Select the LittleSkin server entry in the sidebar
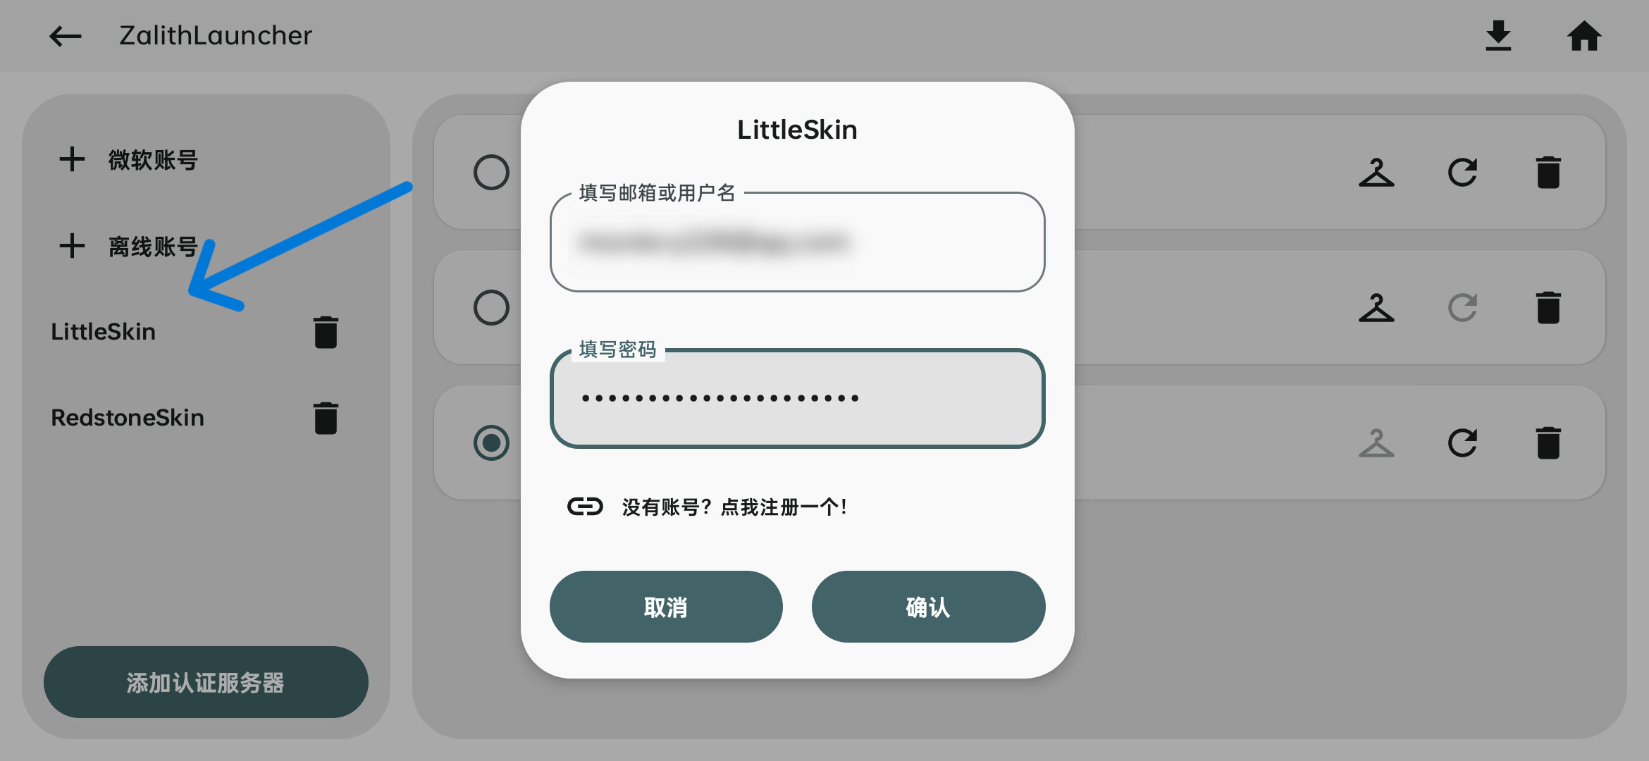This screenshot has height=761, width=1649. pyautogui.click(x=103, y=331)
